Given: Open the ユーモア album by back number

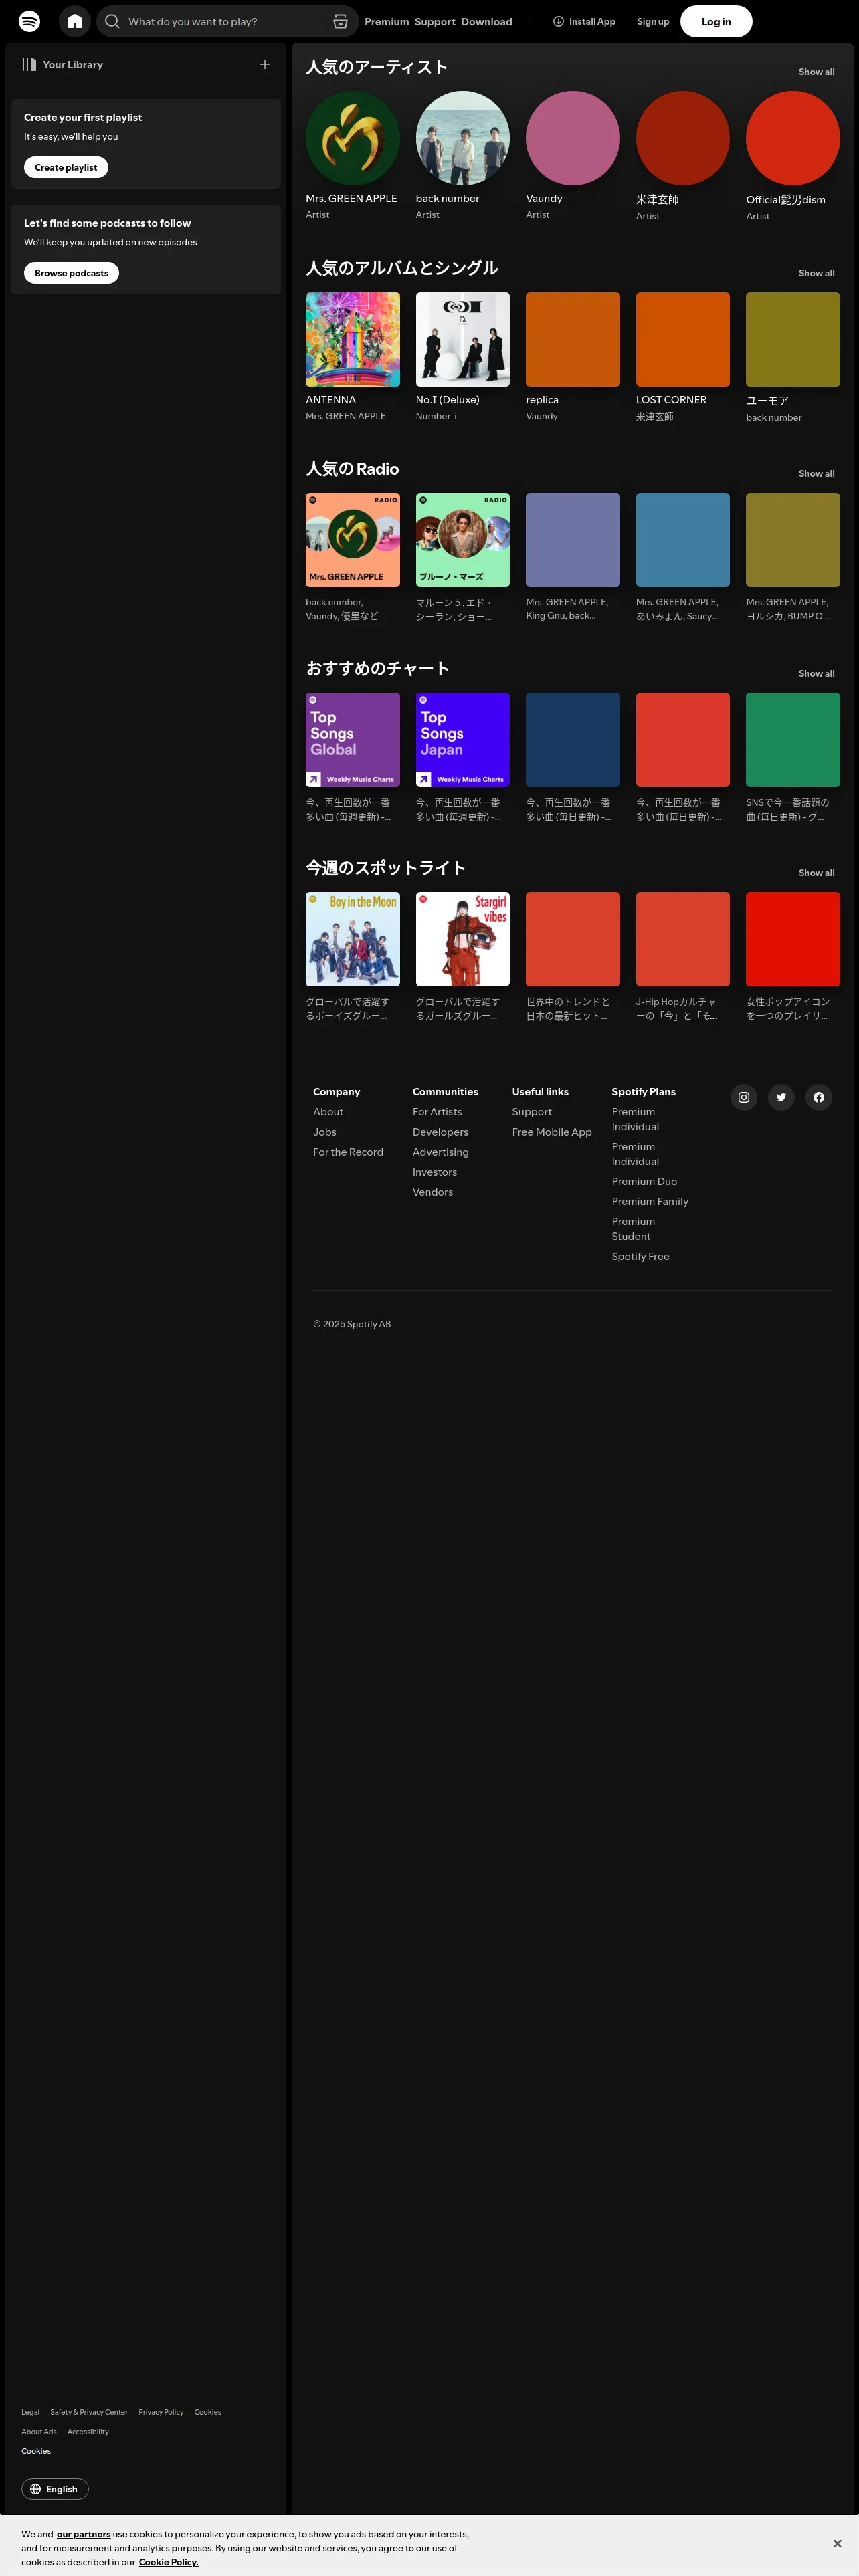Looking at the screenshot, I should click(x=793, y=339).
